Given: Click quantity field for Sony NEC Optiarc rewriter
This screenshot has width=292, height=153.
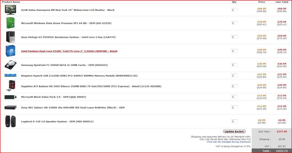Looking at the screenshot, I should click(x=234, y=108).
